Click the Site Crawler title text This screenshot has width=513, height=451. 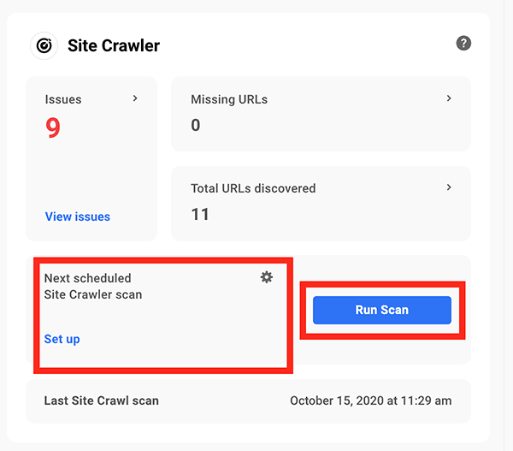(114, 45)
